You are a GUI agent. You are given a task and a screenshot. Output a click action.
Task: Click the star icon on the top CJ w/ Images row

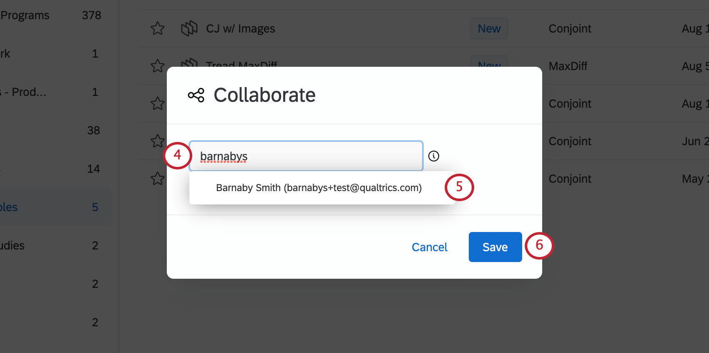(157, 28)
